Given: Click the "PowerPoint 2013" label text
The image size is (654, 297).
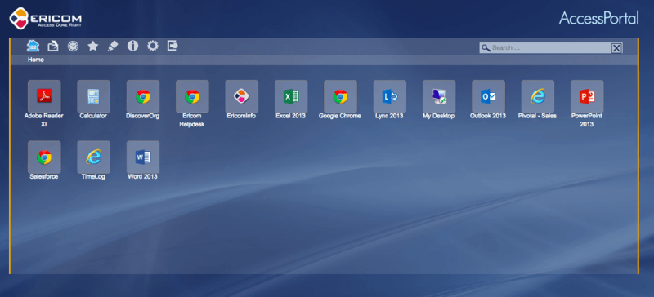Looking at the screenshot, I should tap(587, 120).
